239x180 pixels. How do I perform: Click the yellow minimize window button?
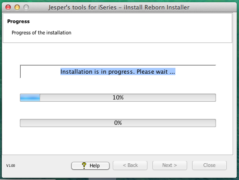[17, 7]
